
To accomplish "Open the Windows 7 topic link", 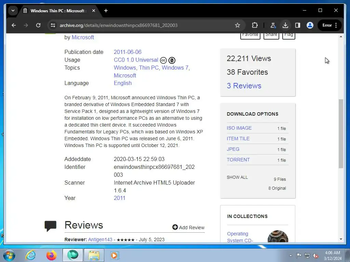I will 175,68.
